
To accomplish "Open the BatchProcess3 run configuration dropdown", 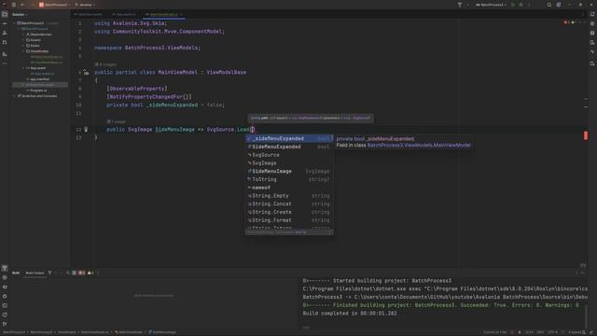I will [x=492, y=5].
